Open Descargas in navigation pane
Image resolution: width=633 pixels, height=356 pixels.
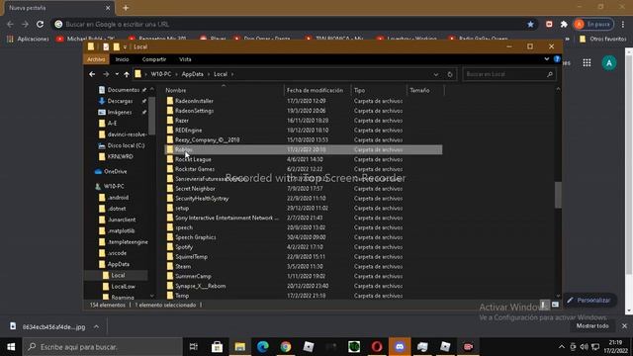point(120,101)
